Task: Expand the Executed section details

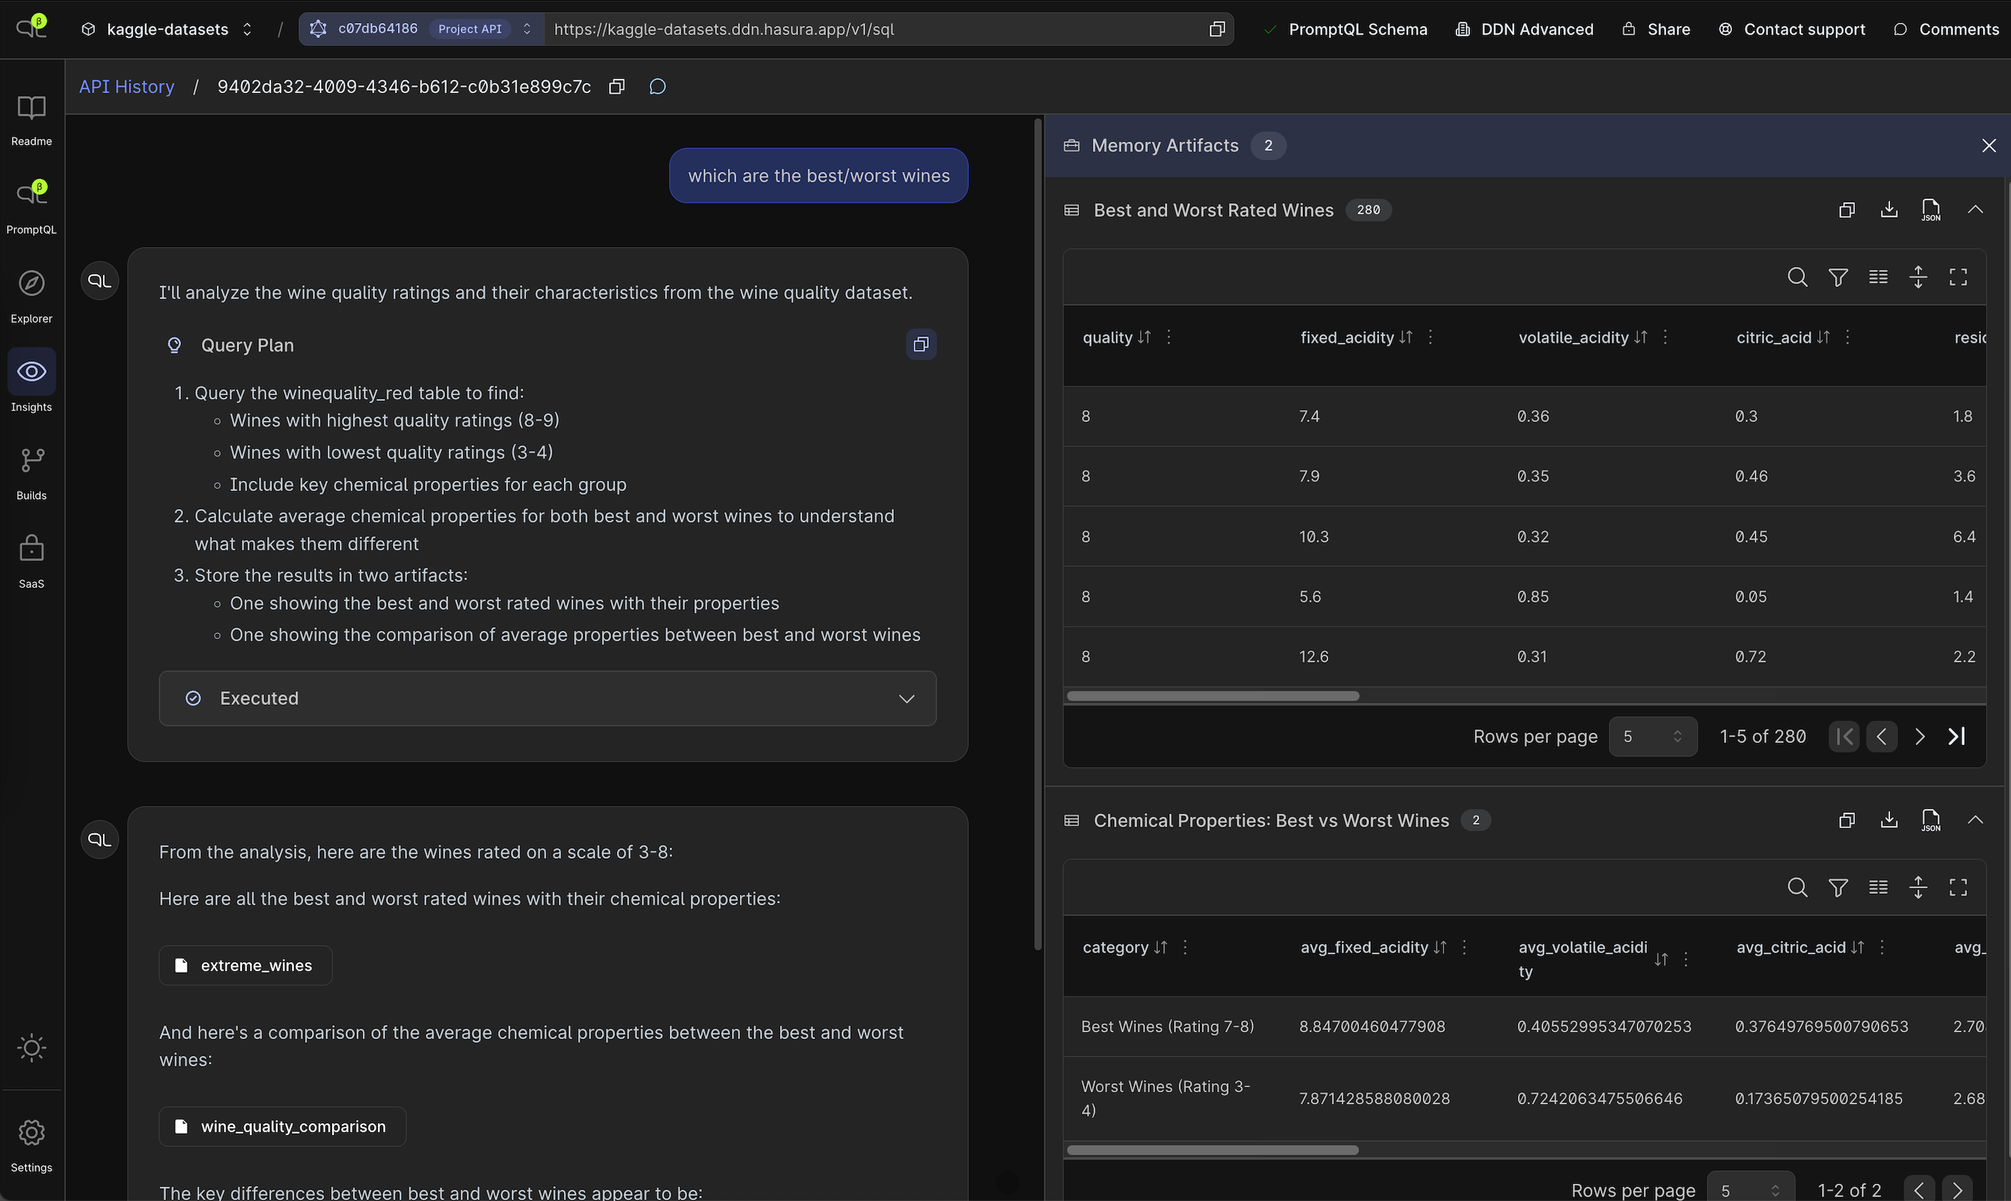Action: (x=906, y=698)
